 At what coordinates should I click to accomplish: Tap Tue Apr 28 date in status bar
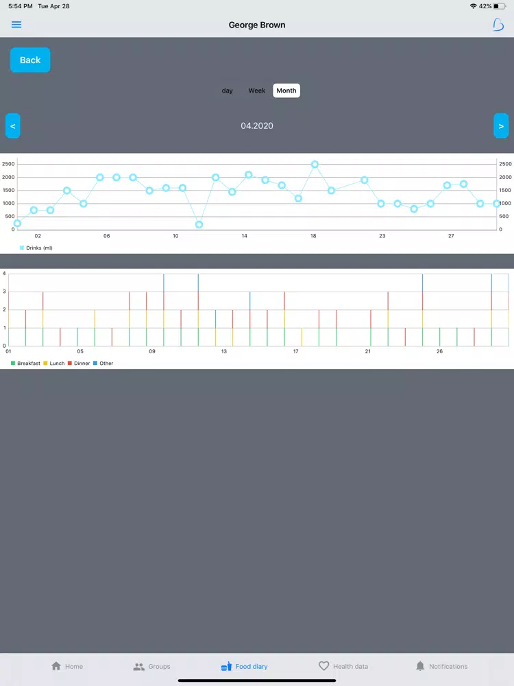53,6
